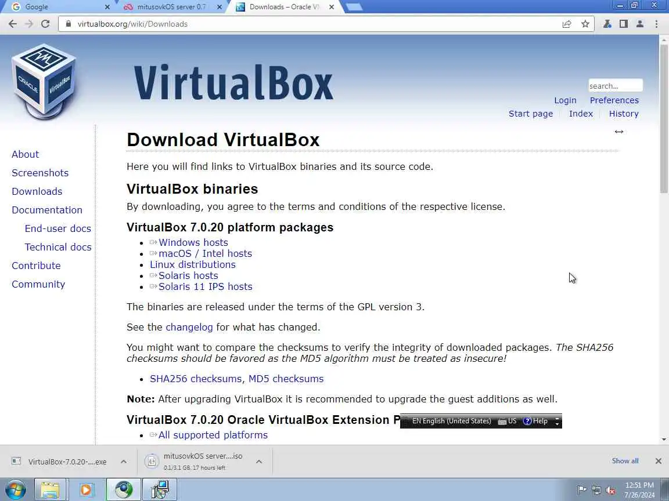Click the page width toggle arrow icon
The width and height of the screenshot is (669, 501).
[x=618, y=132]
